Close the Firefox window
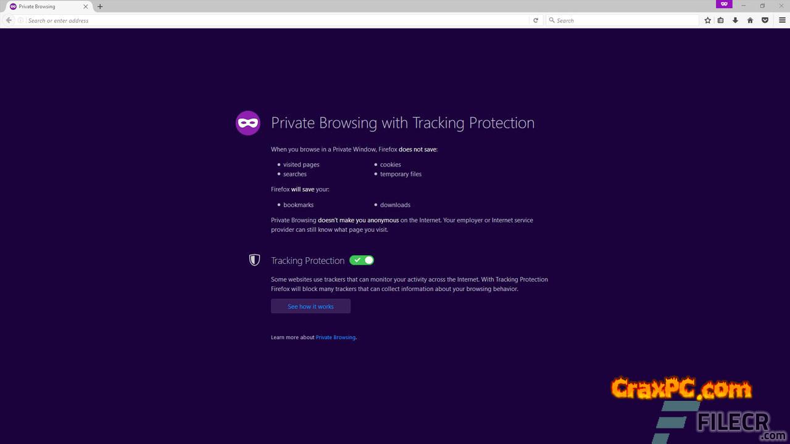 click(781, 6)
